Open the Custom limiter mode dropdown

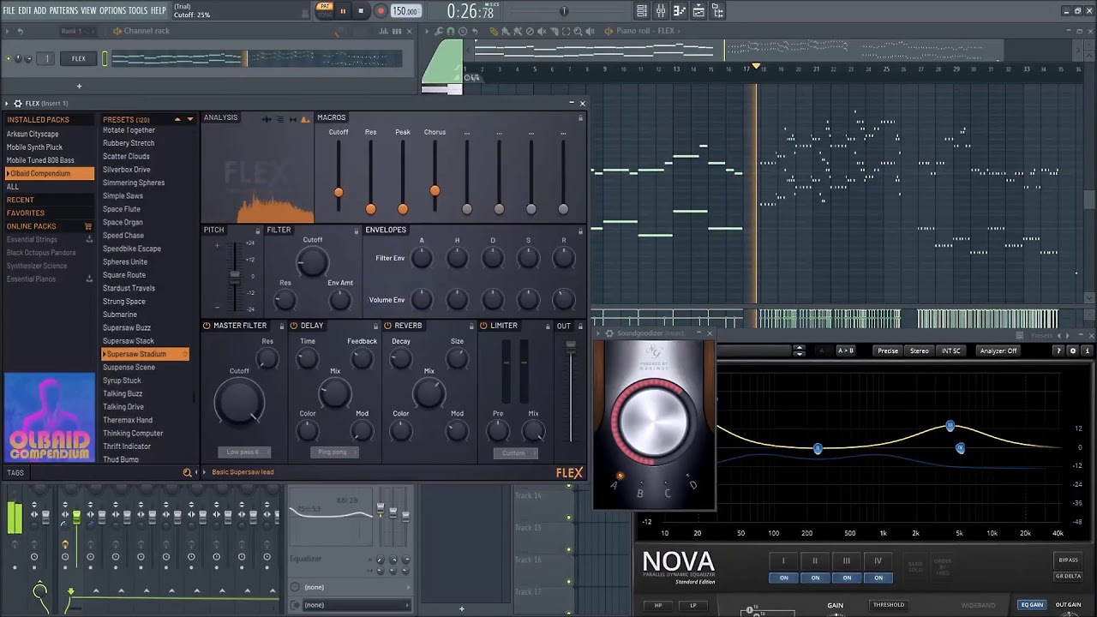514,453
